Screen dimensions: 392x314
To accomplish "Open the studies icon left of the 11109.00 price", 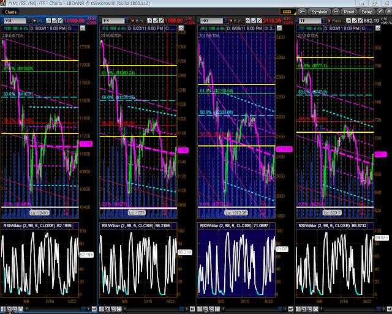I will [x=60, y=20].
